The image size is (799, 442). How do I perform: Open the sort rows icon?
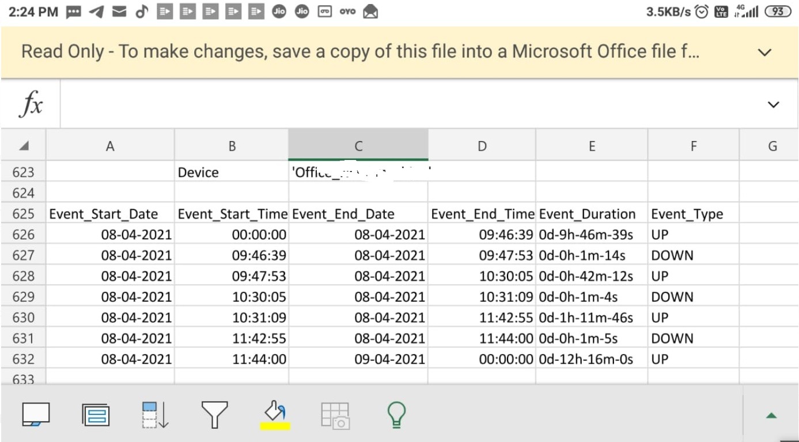click(x=154, y=415)
